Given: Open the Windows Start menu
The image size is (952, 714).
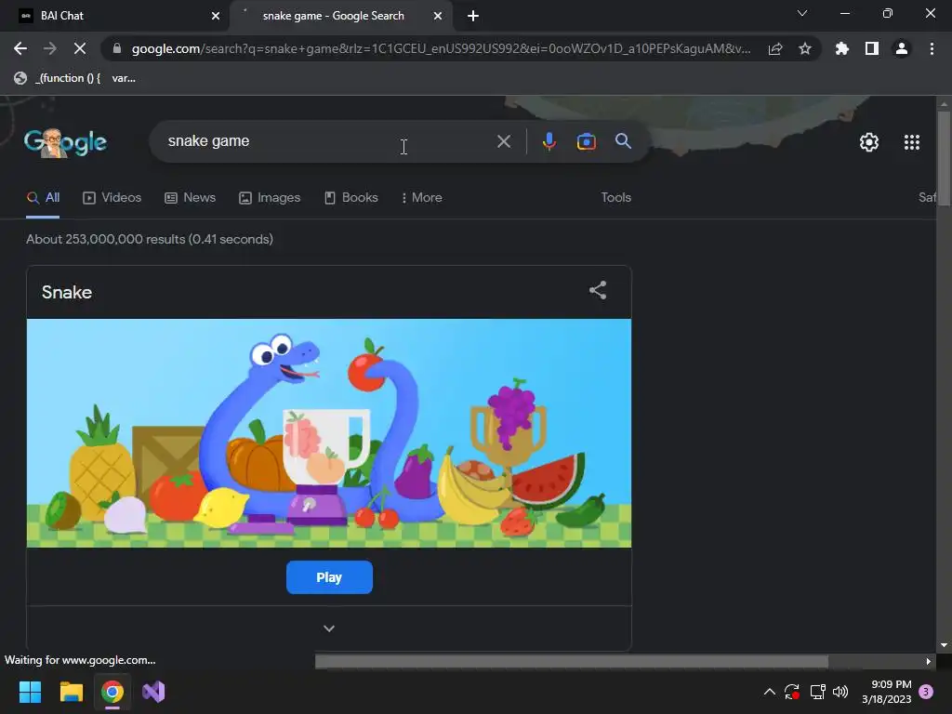Looking at the screenshot, I should point(30,692).
